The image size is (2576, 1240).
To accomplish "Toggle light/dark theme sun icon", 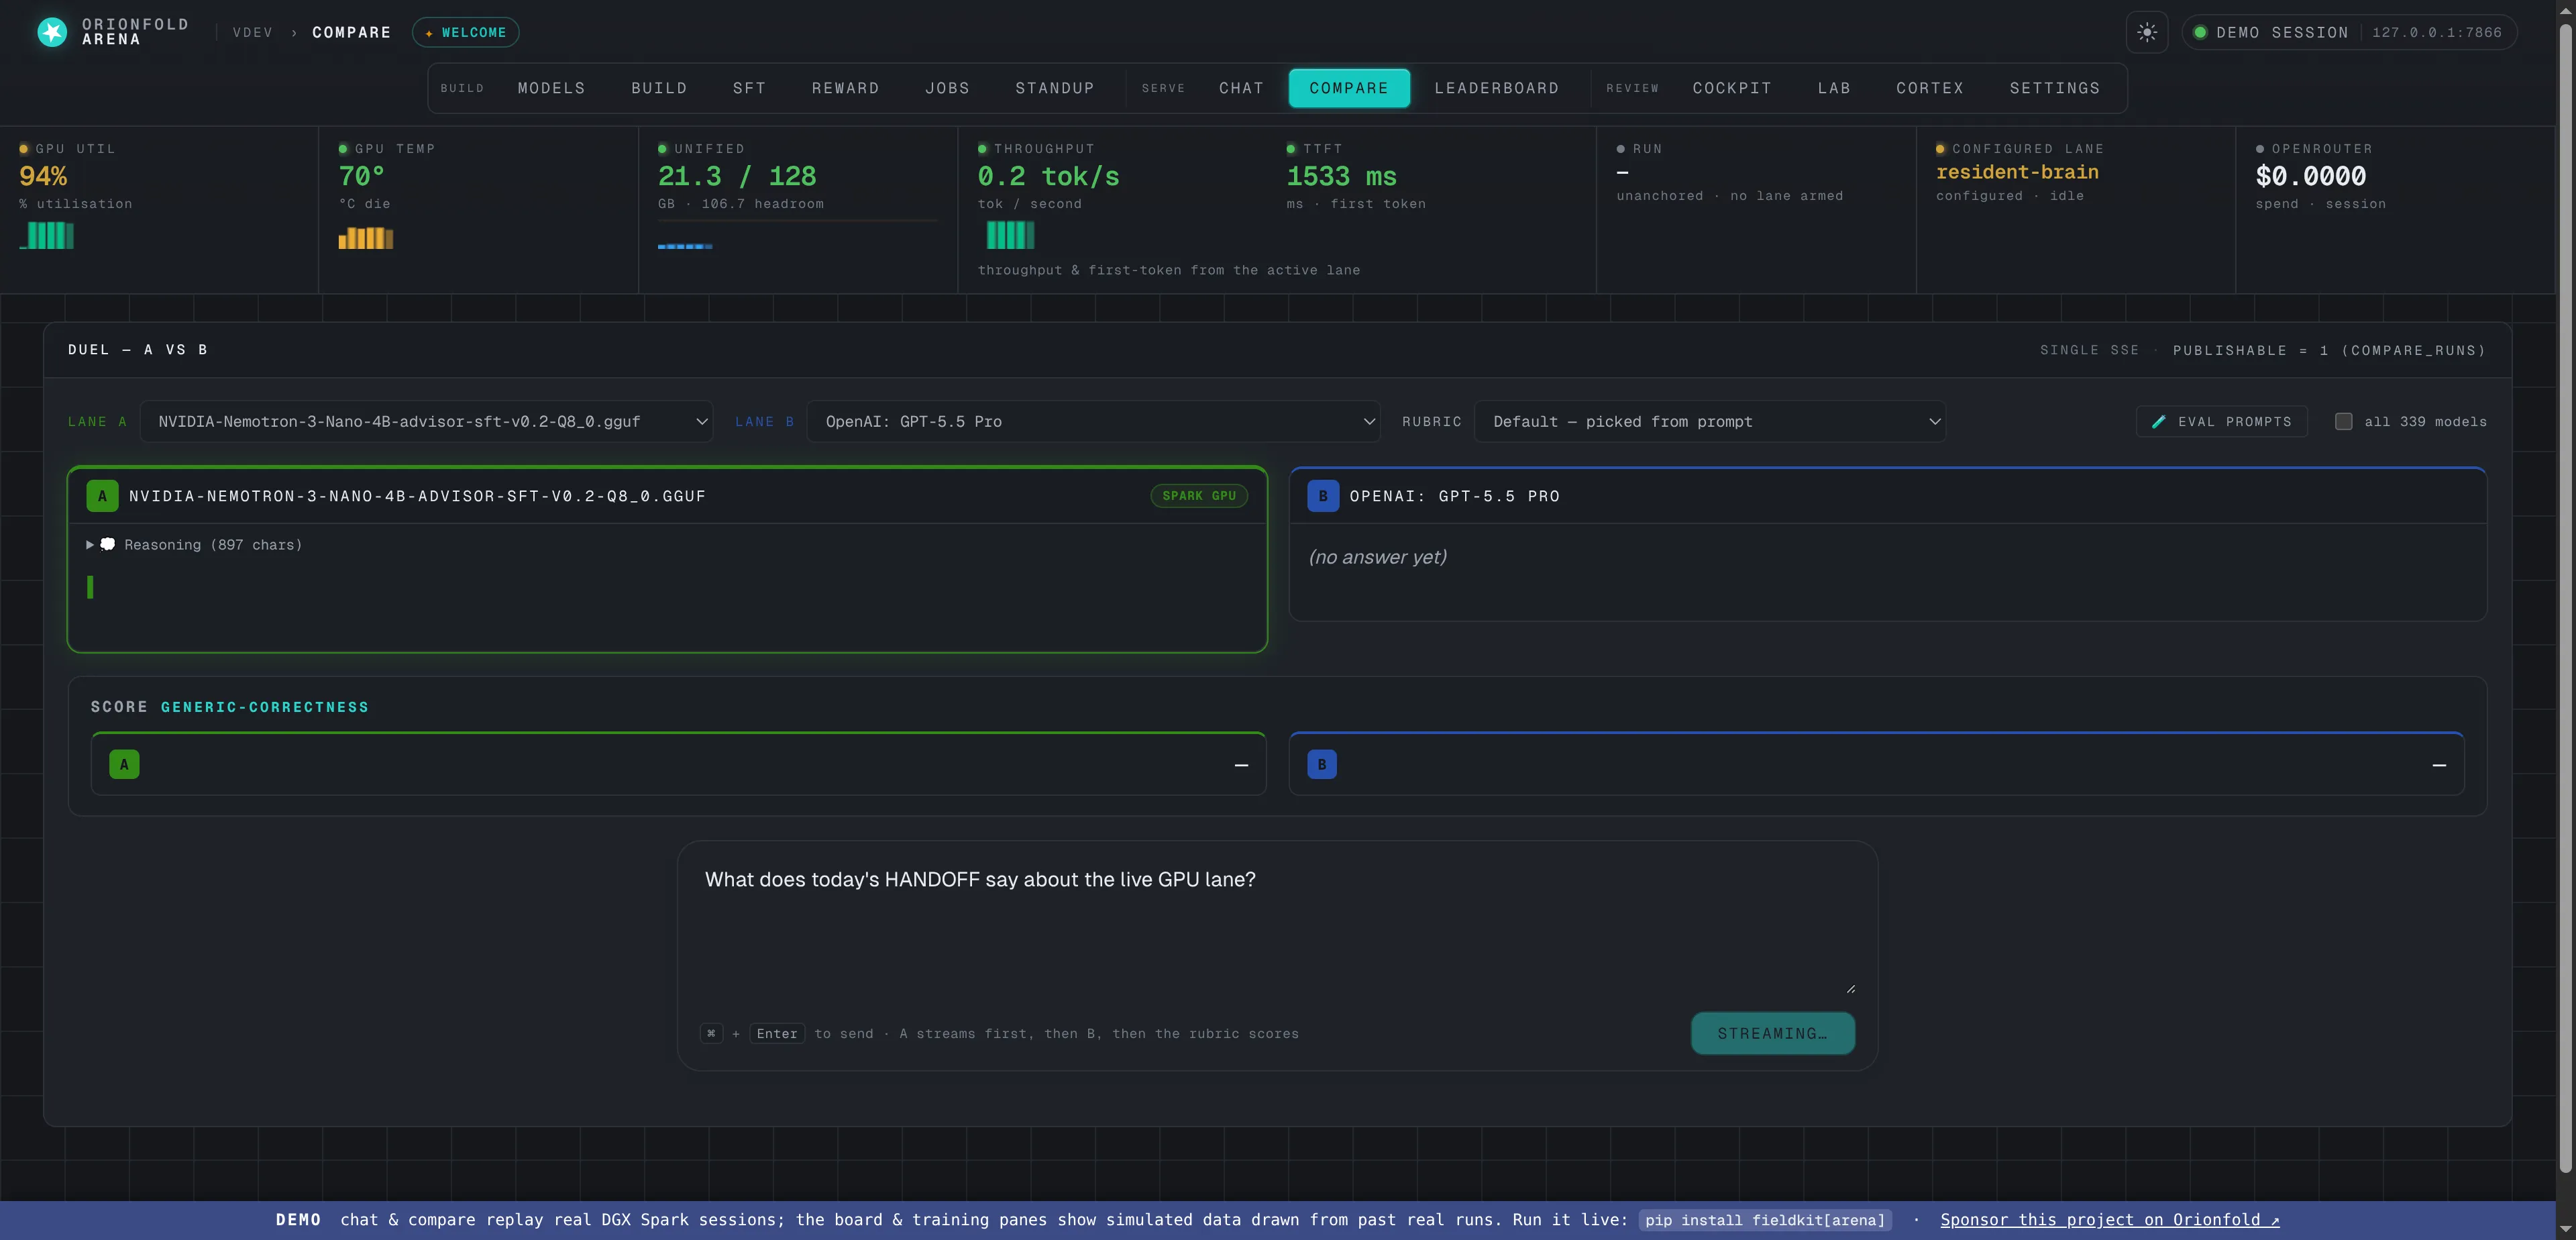I will pos(2147,32).
